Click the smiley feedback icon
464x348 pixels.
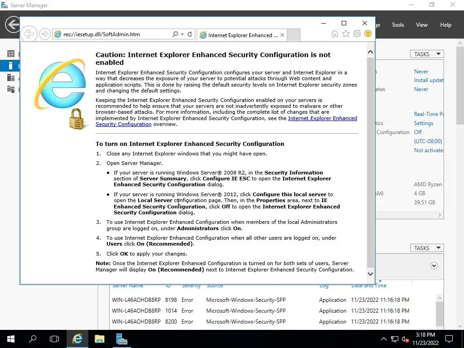click(368, 34)
